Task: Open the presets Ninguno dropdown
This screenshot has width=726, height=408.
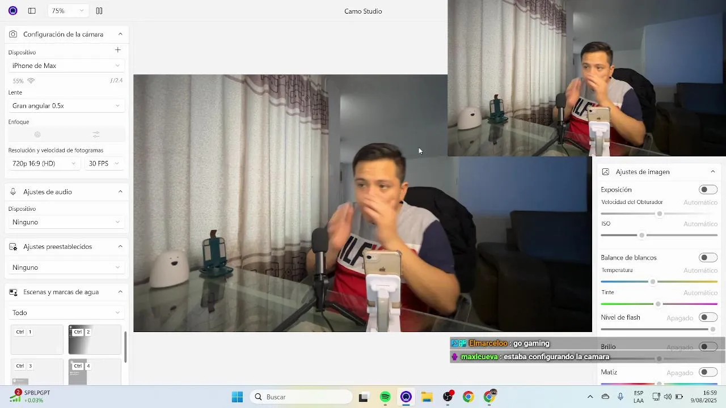Action: tap(66, 267)
